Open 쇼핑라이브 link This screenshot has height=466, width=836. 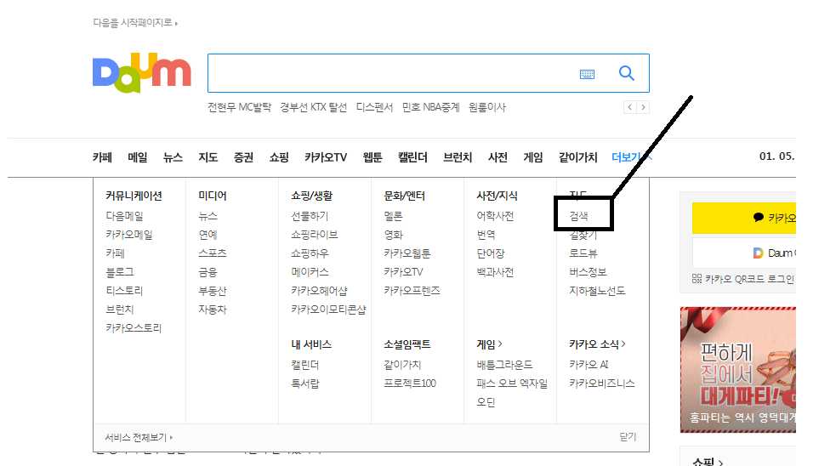[315, 235]
